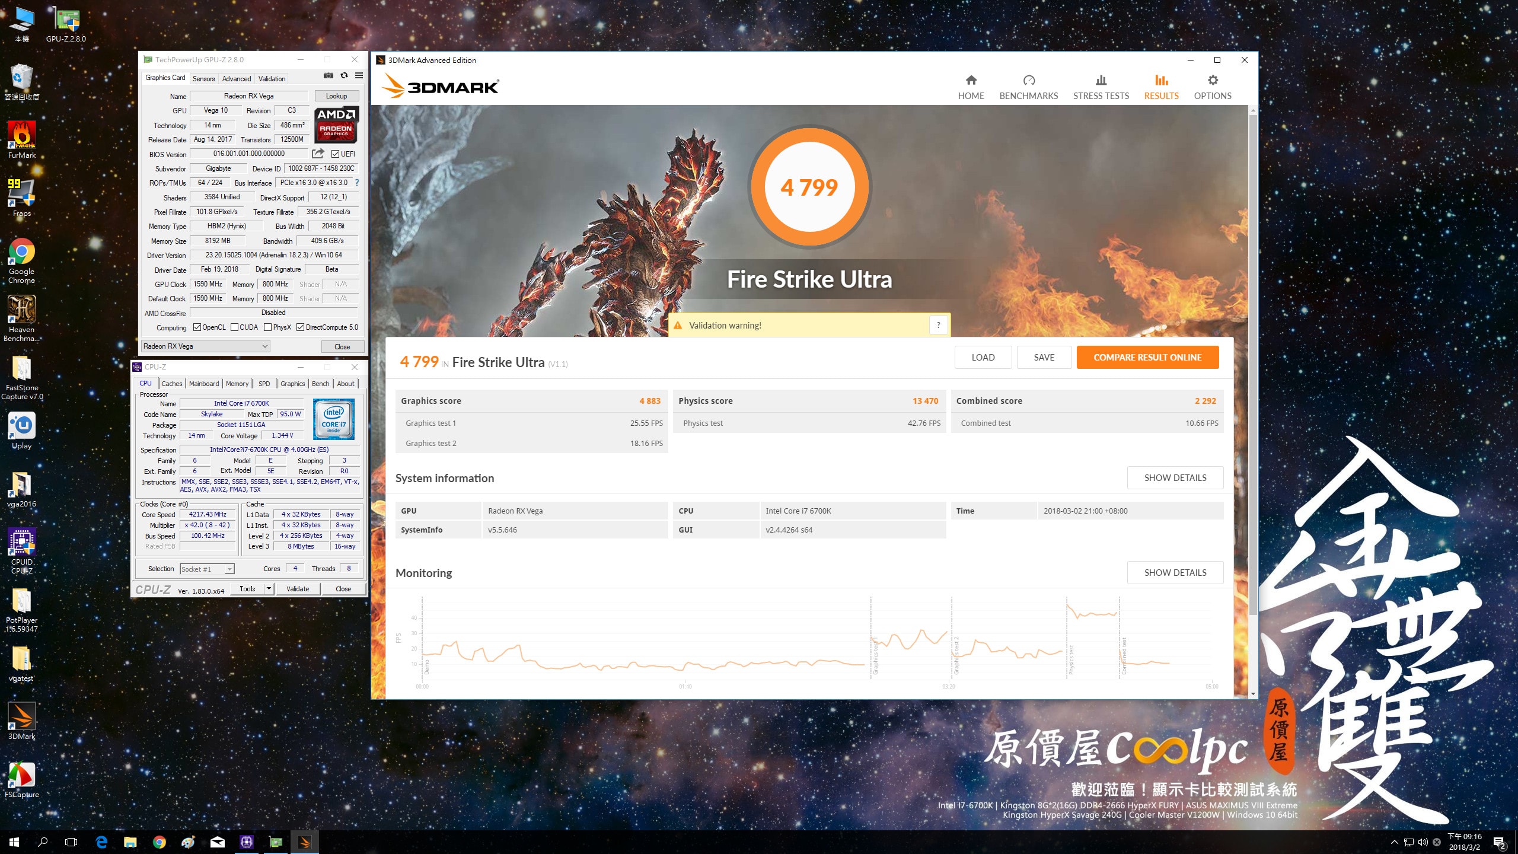Click the SAVE result button
Viewport: 1518px width, 854px height.
(x=1044, y=358)
